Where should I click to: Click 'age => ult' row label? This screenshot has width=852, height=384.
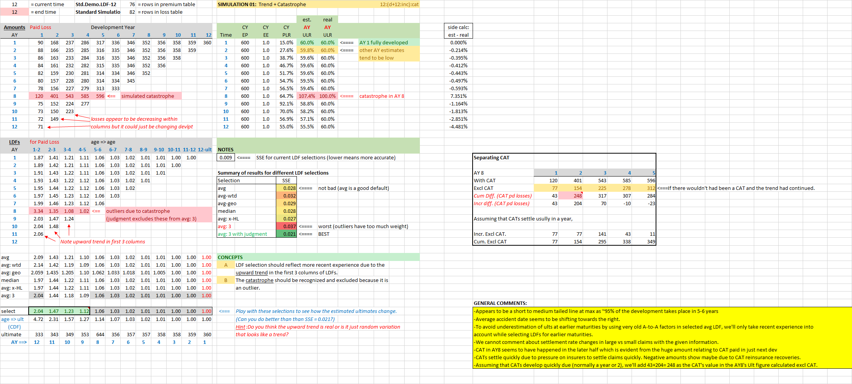point(13,319)
